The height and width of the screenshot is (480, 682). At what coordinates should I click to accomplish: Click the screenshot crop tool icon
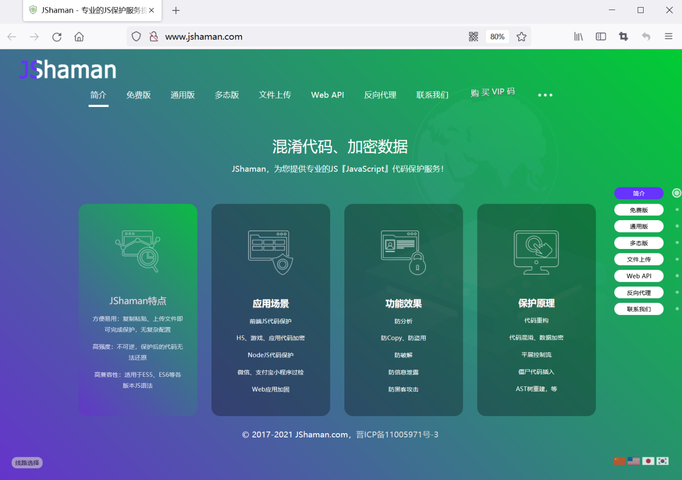click(x=623, y=36)
